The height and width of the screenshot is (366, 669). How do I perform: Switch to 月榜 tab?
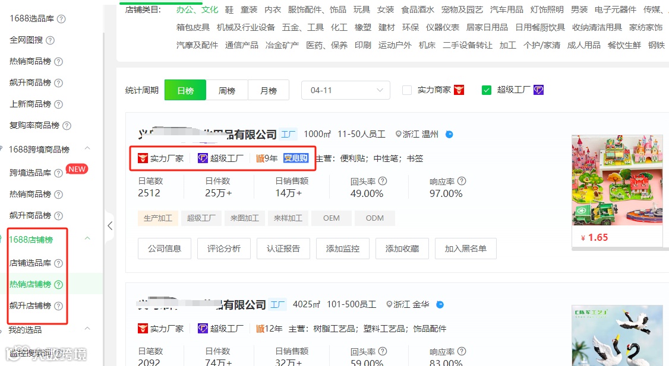pos(269,90)
